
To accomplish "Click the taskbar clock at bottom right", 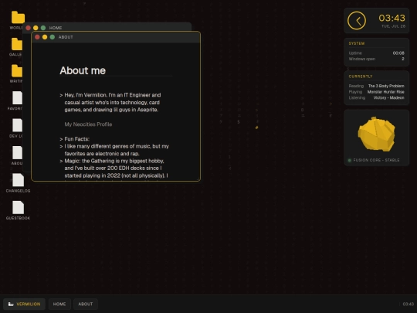I will [409, 304].
